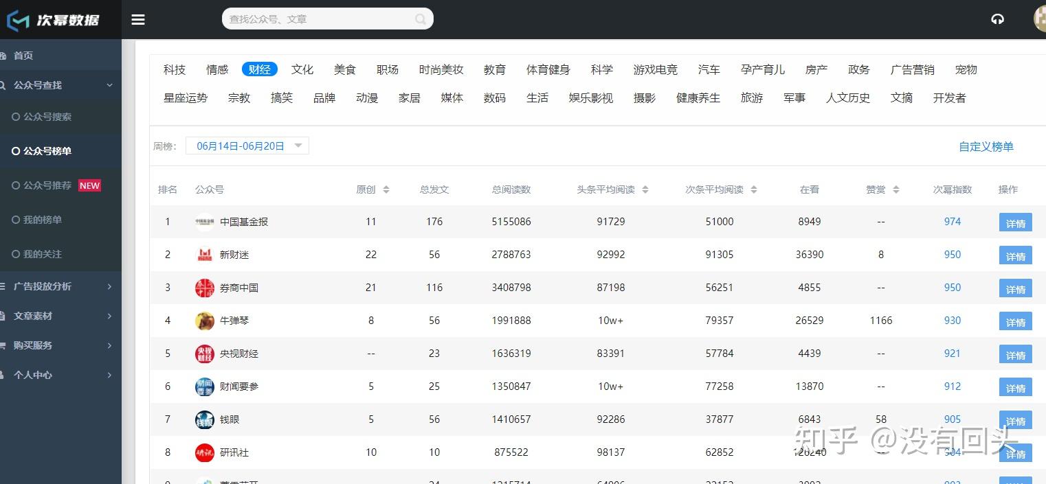Click the 新财迷 account avatar

click(204, 255)
